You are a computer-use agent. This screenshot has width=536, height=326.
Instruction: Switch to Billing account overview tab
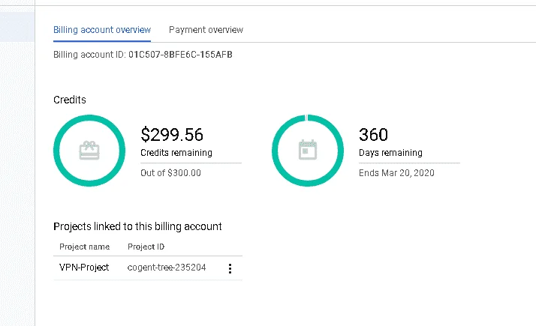click(x=102, y=30)
